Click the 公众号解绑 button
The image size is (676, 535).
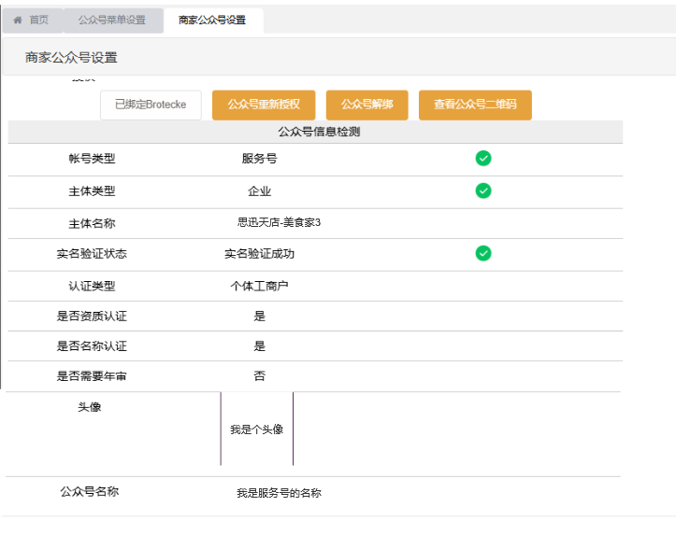(x=367, y=105)
